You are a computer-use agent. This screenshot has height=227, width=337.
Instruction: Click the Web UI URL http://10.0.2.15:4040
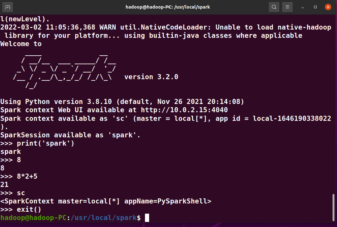tap(184, 110)
